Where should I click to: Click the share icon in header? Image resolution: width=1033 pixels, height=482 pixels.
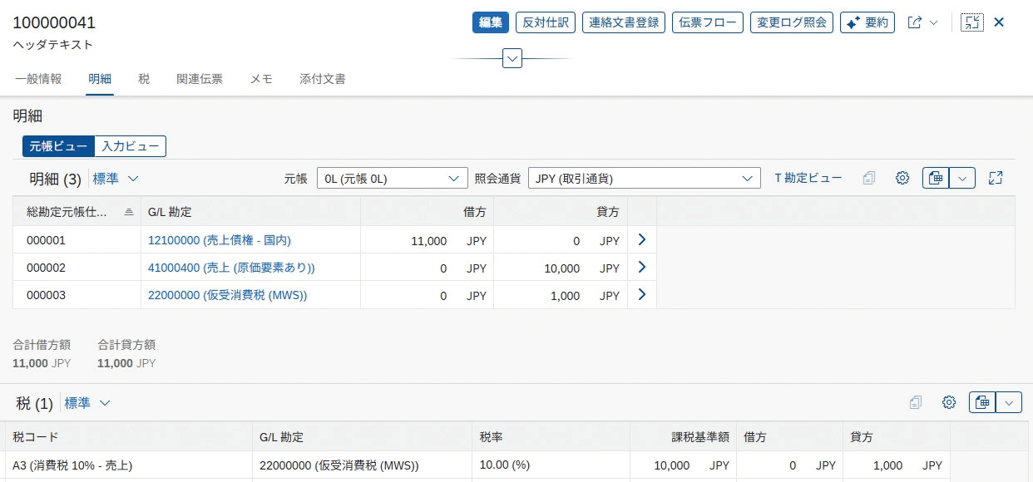click(x=915, y=22)
